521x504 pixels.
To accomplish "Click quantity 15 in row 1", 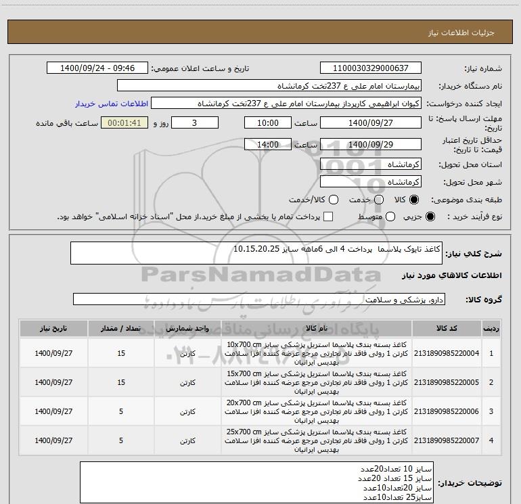I will pos(121,353).
